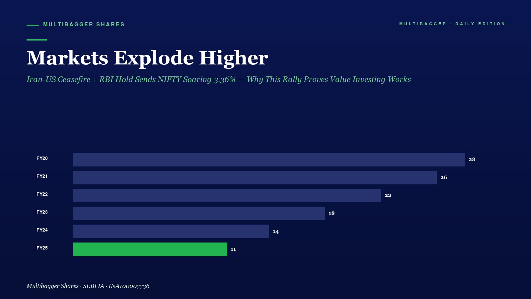Select the FY20 row label
The height and width of the screenshot is (299, 531).
(x=42, y=158)
